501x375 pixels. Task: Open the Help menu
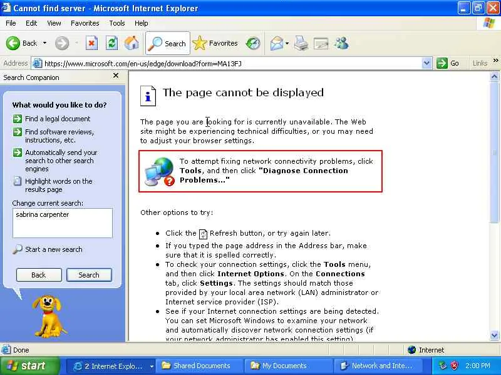[142, 23]
